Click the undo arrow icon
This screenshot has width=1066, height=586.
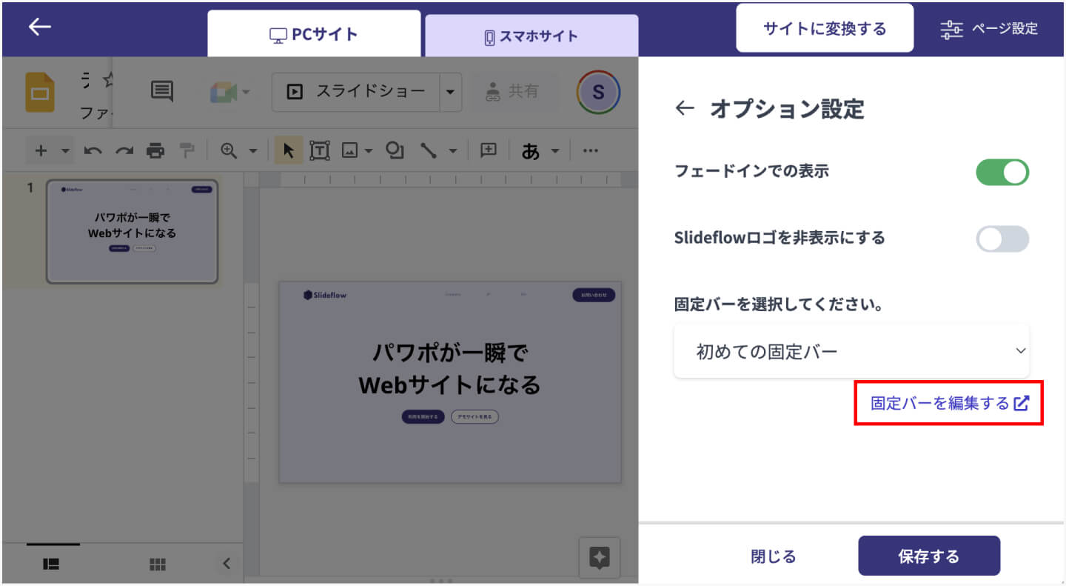point(93,150)
